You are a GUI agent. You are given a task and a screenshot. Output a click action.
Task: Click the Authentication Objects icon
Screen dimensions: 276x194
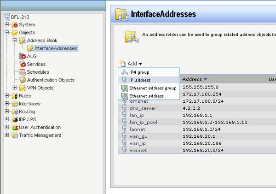click(x=23, y=80)
